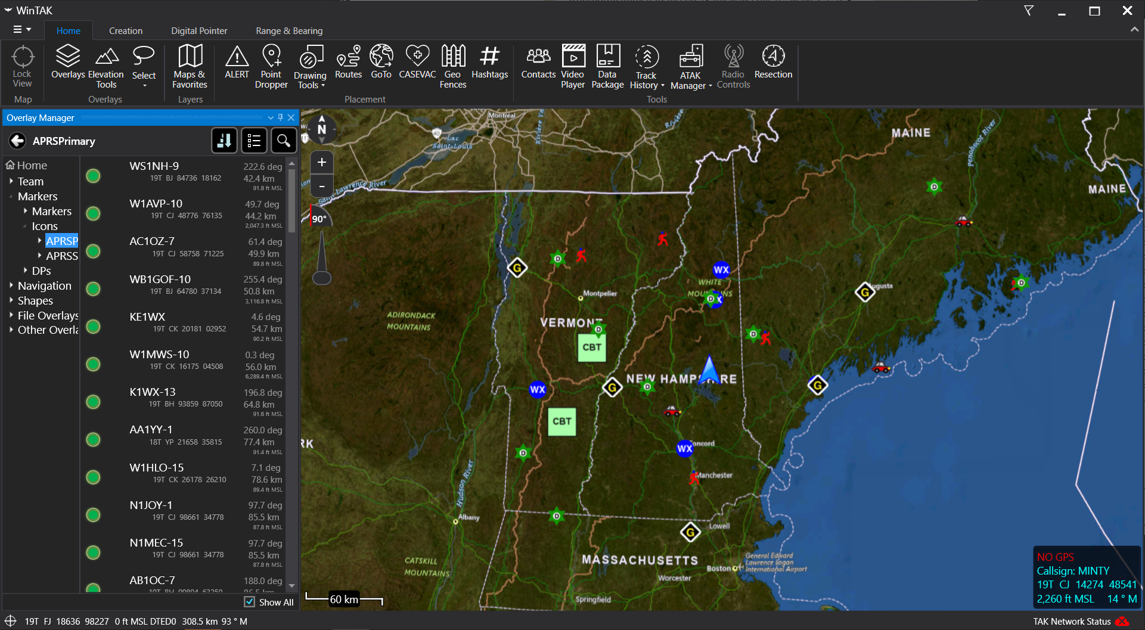This screenshot has width=1145, height=630.
Task: Activate the Lock View tool
Action: click(x=23, y=66)
